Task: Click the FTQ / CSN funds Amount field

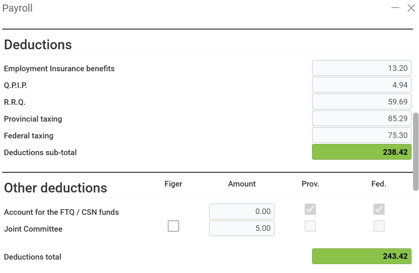Action: pyautogui.click(x=241, y=211)
